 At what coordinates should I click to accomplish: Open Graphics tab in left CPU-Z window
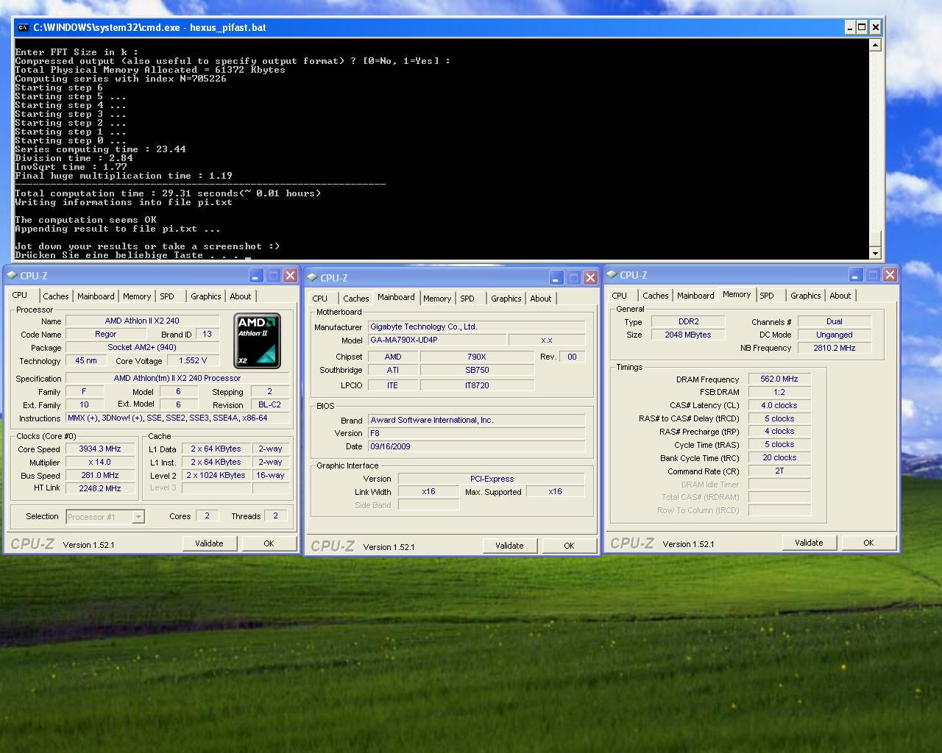[205, 296]
